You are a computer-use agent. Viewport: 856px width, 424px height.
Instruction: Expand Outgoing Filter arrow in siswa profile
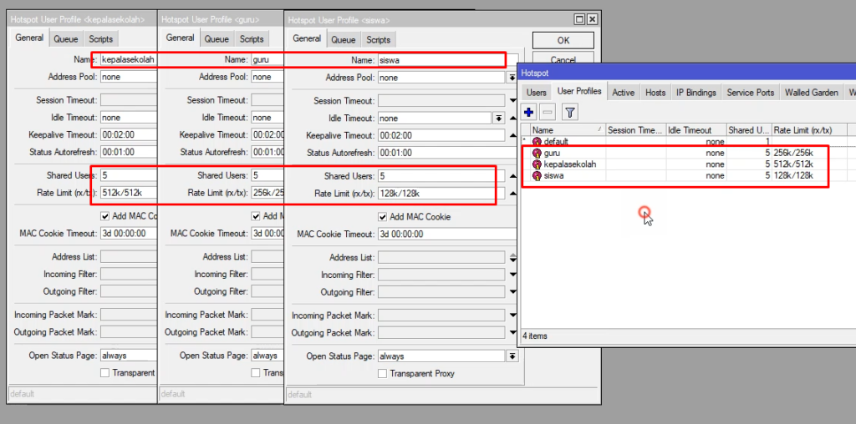(512, 292)
